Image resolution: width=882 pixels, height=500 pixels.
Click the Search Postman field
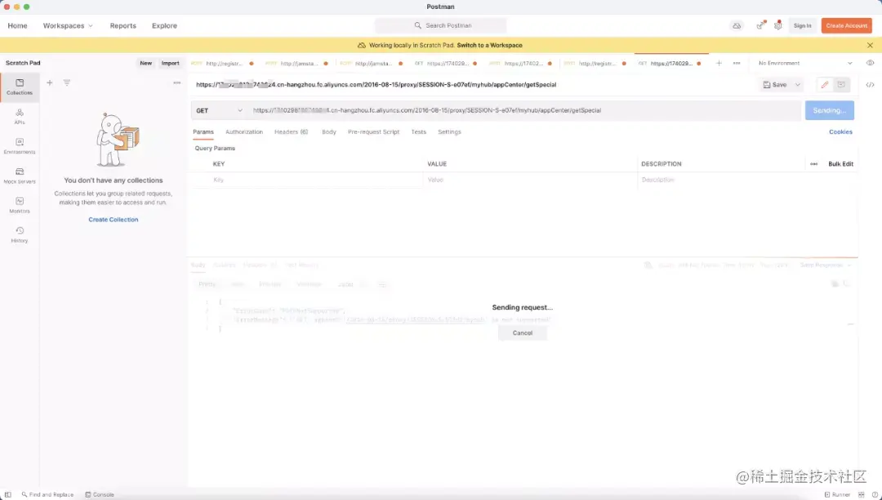tap(440, 26)
